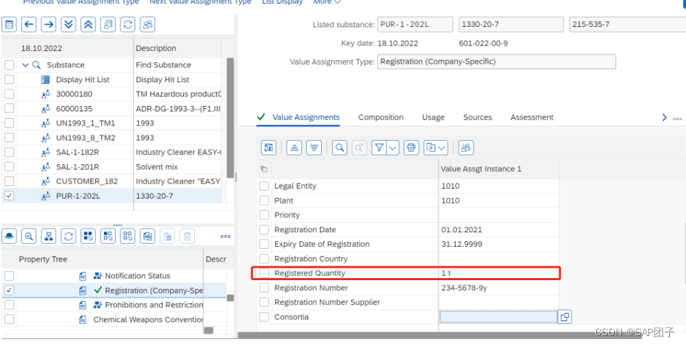
Task: Select Prohibitions and Restriction property node
Action: [153, 305]
